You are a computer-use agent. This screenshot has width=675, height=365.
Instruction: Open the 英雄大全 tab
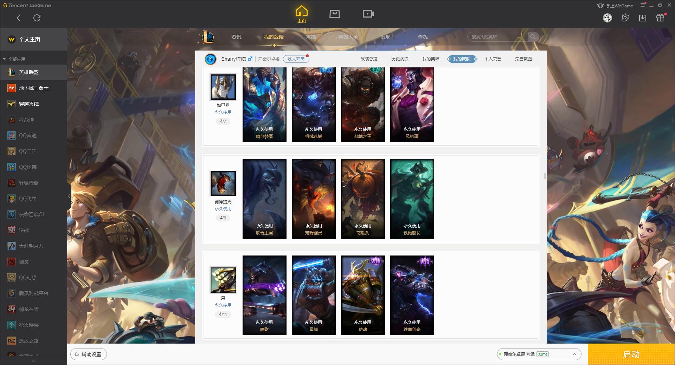[x=348, y=37]
